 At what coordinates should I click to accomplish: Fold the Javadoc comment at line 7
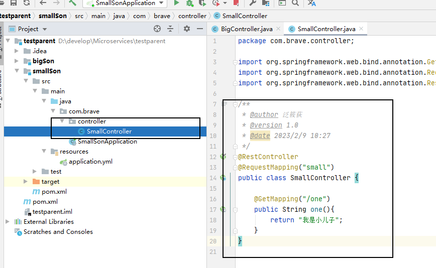235,104
